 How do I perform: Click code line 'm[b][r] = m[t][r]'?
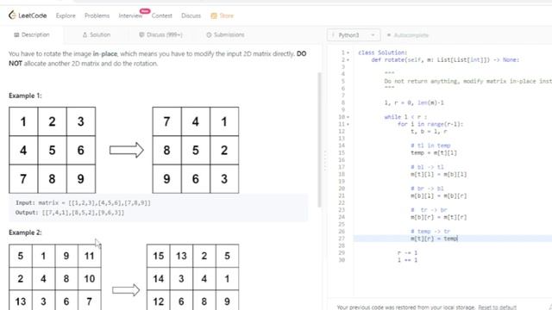coord(439,217)
